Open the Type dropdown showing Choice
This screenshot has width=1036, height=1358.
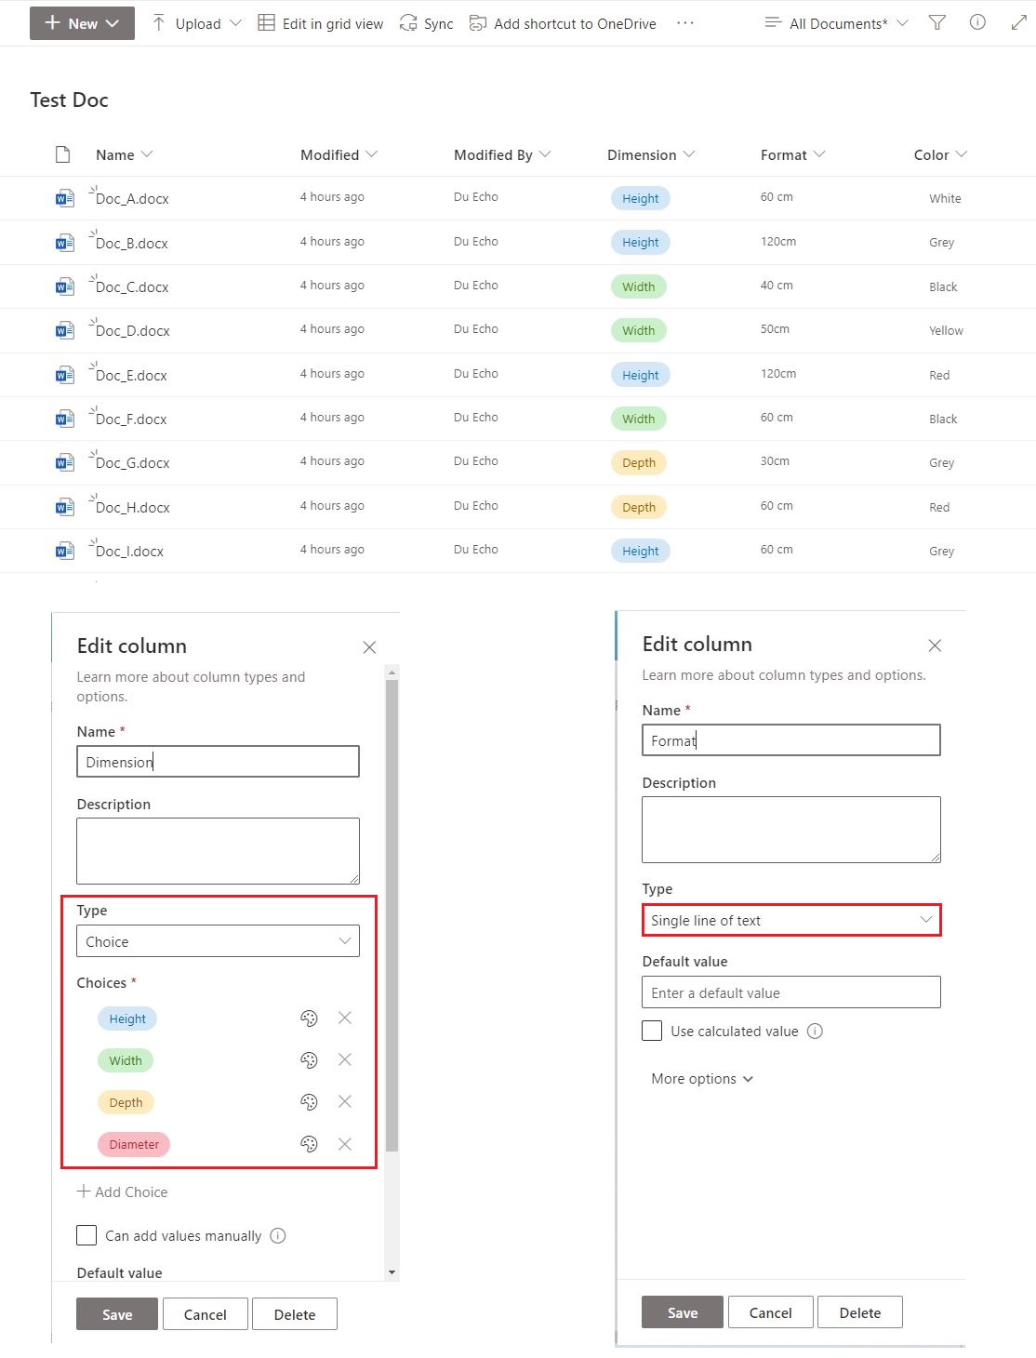(218, 941)
